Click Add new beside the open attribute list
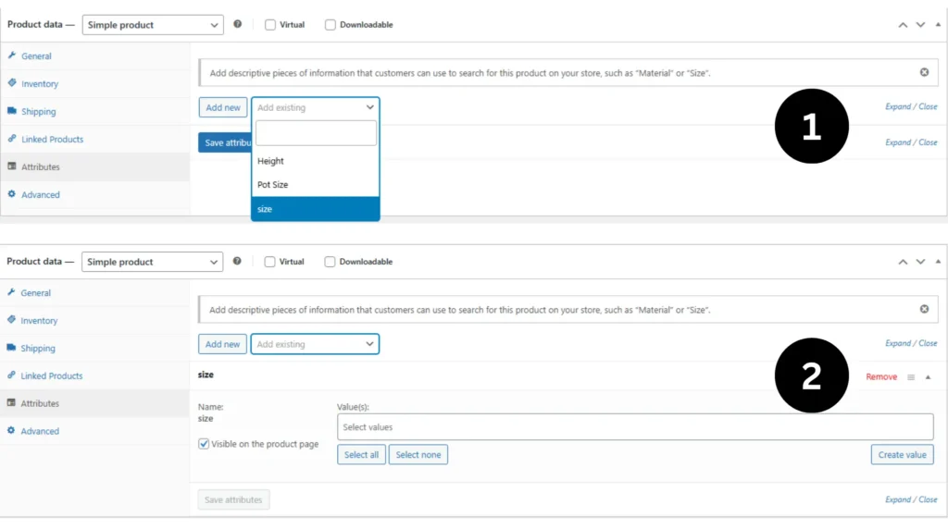The width and height of the screenshot is (948, 529). pyautogui.click(x=223, y=107)
